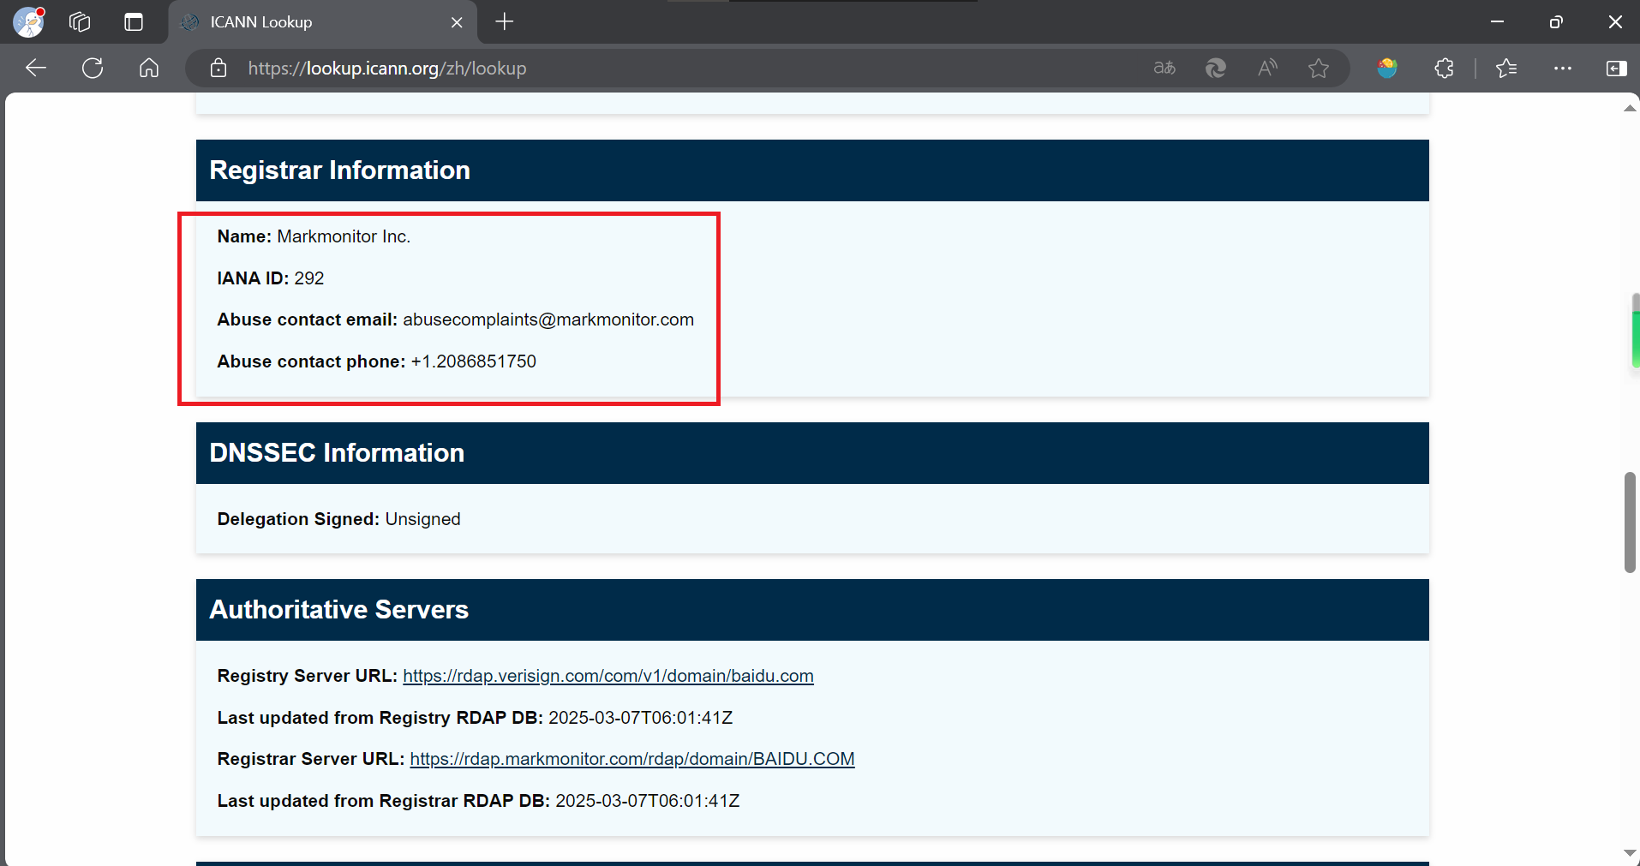Click the abuse phone +1.2086851750

474,361
